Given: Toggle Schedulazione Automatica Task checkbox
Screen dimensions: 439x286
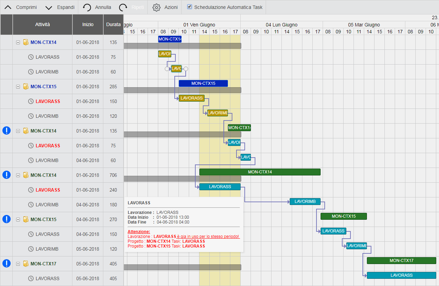Looking at the screenshot, I should point(189,7).
